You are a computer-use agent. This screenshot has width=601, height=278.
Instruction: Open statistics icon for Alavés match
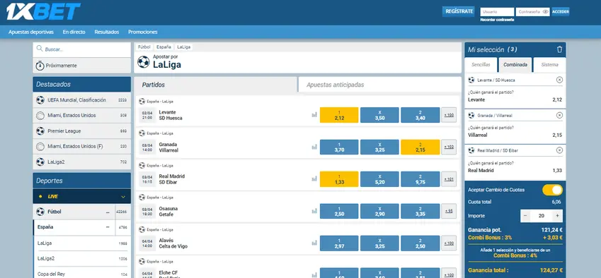click(x=314, y=243)
